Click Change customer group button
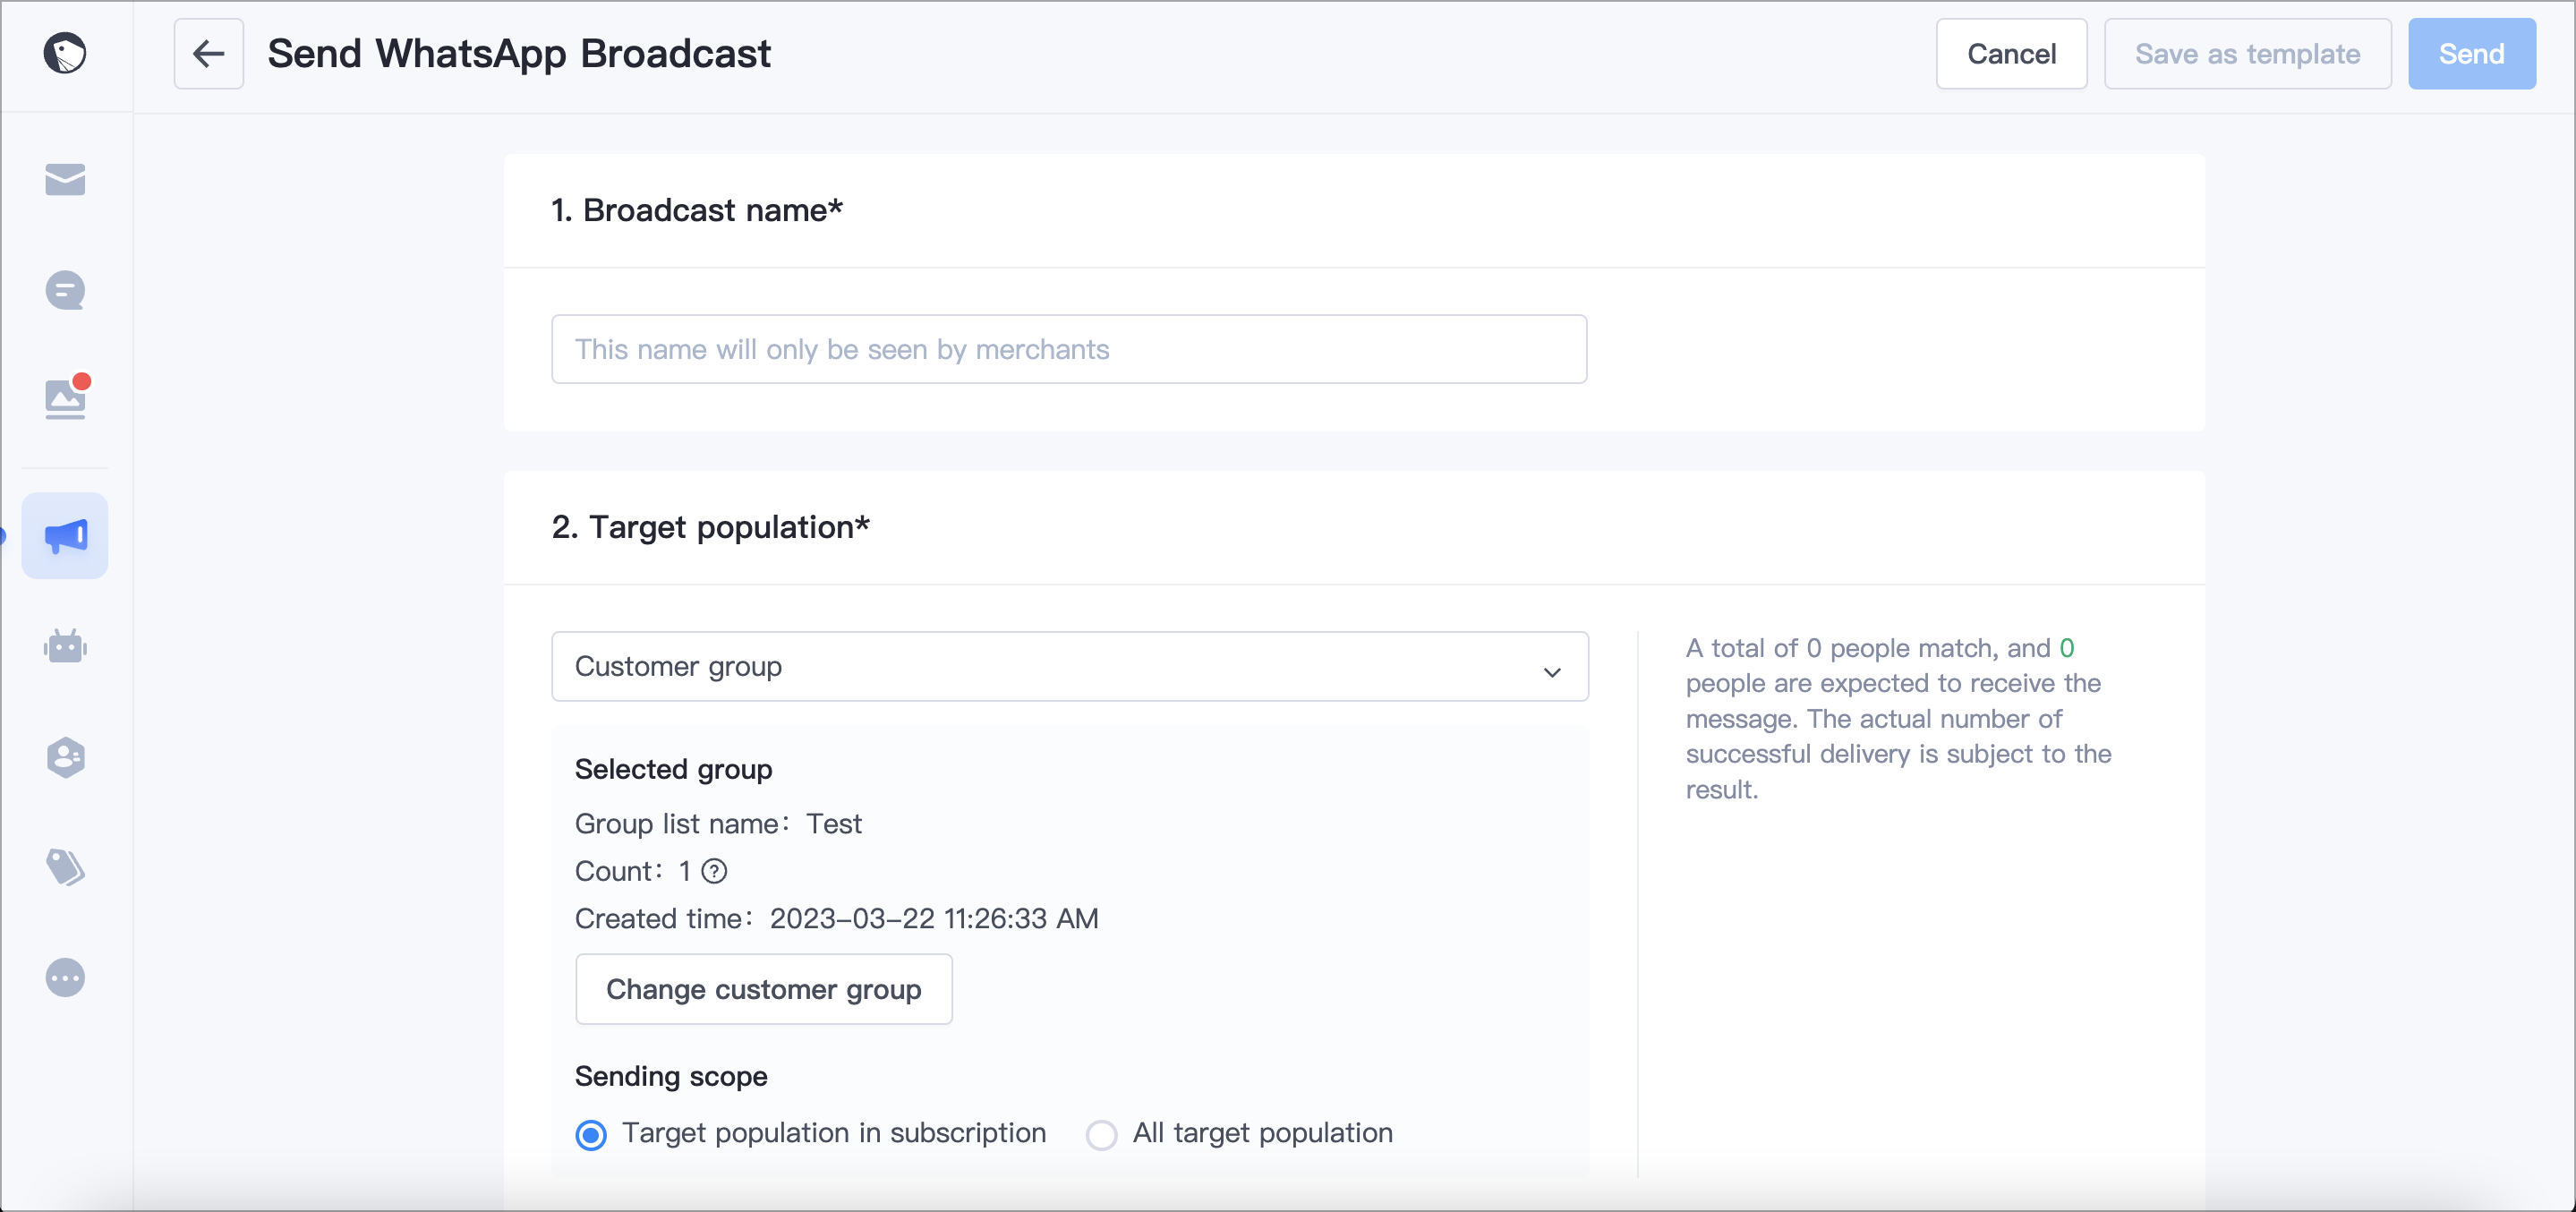 click(x=763, y=989)
